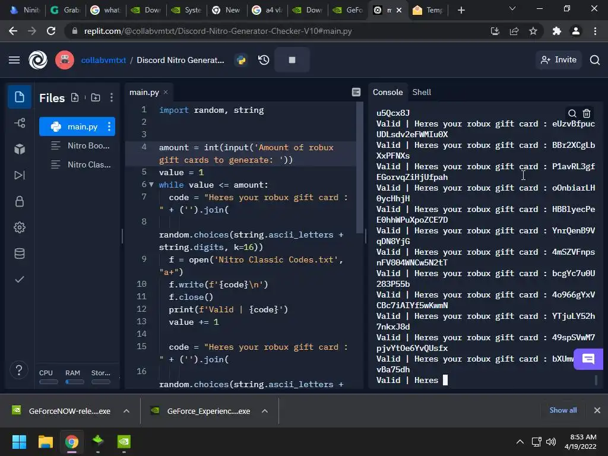Open the Unit tests checkmark icon
The height and width of the screenshot is (456, 608).
(20, 280)
